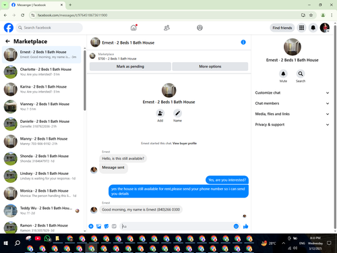Open a new browser tab

tap(70, 5)
